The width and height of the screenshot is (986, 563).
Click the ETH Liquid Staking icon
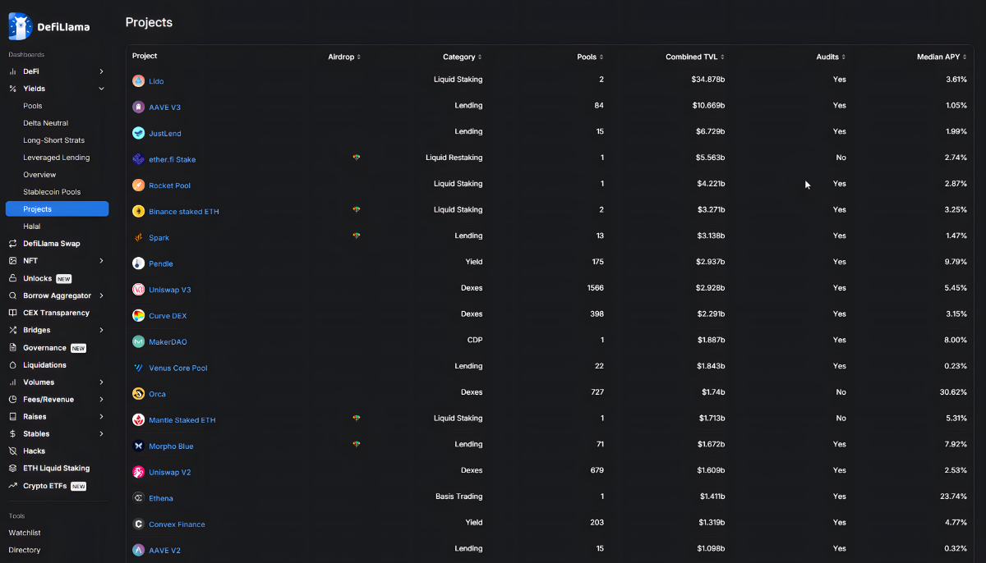(x=11, y=468)
